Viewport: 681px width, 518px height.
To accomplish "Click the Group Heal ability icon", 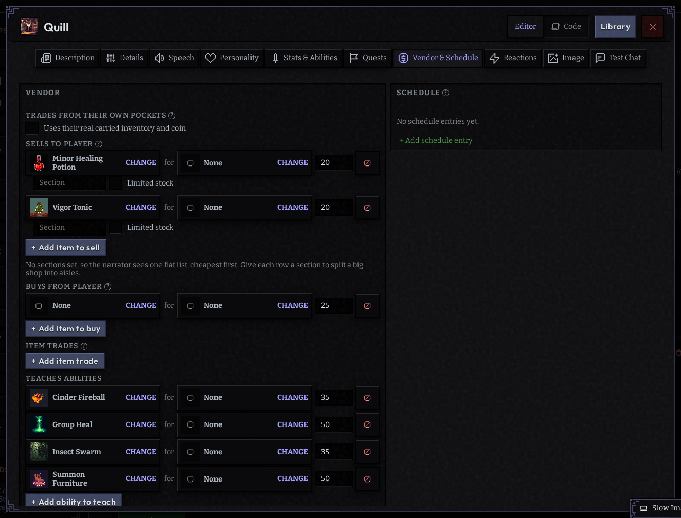I will pos(39,425).
